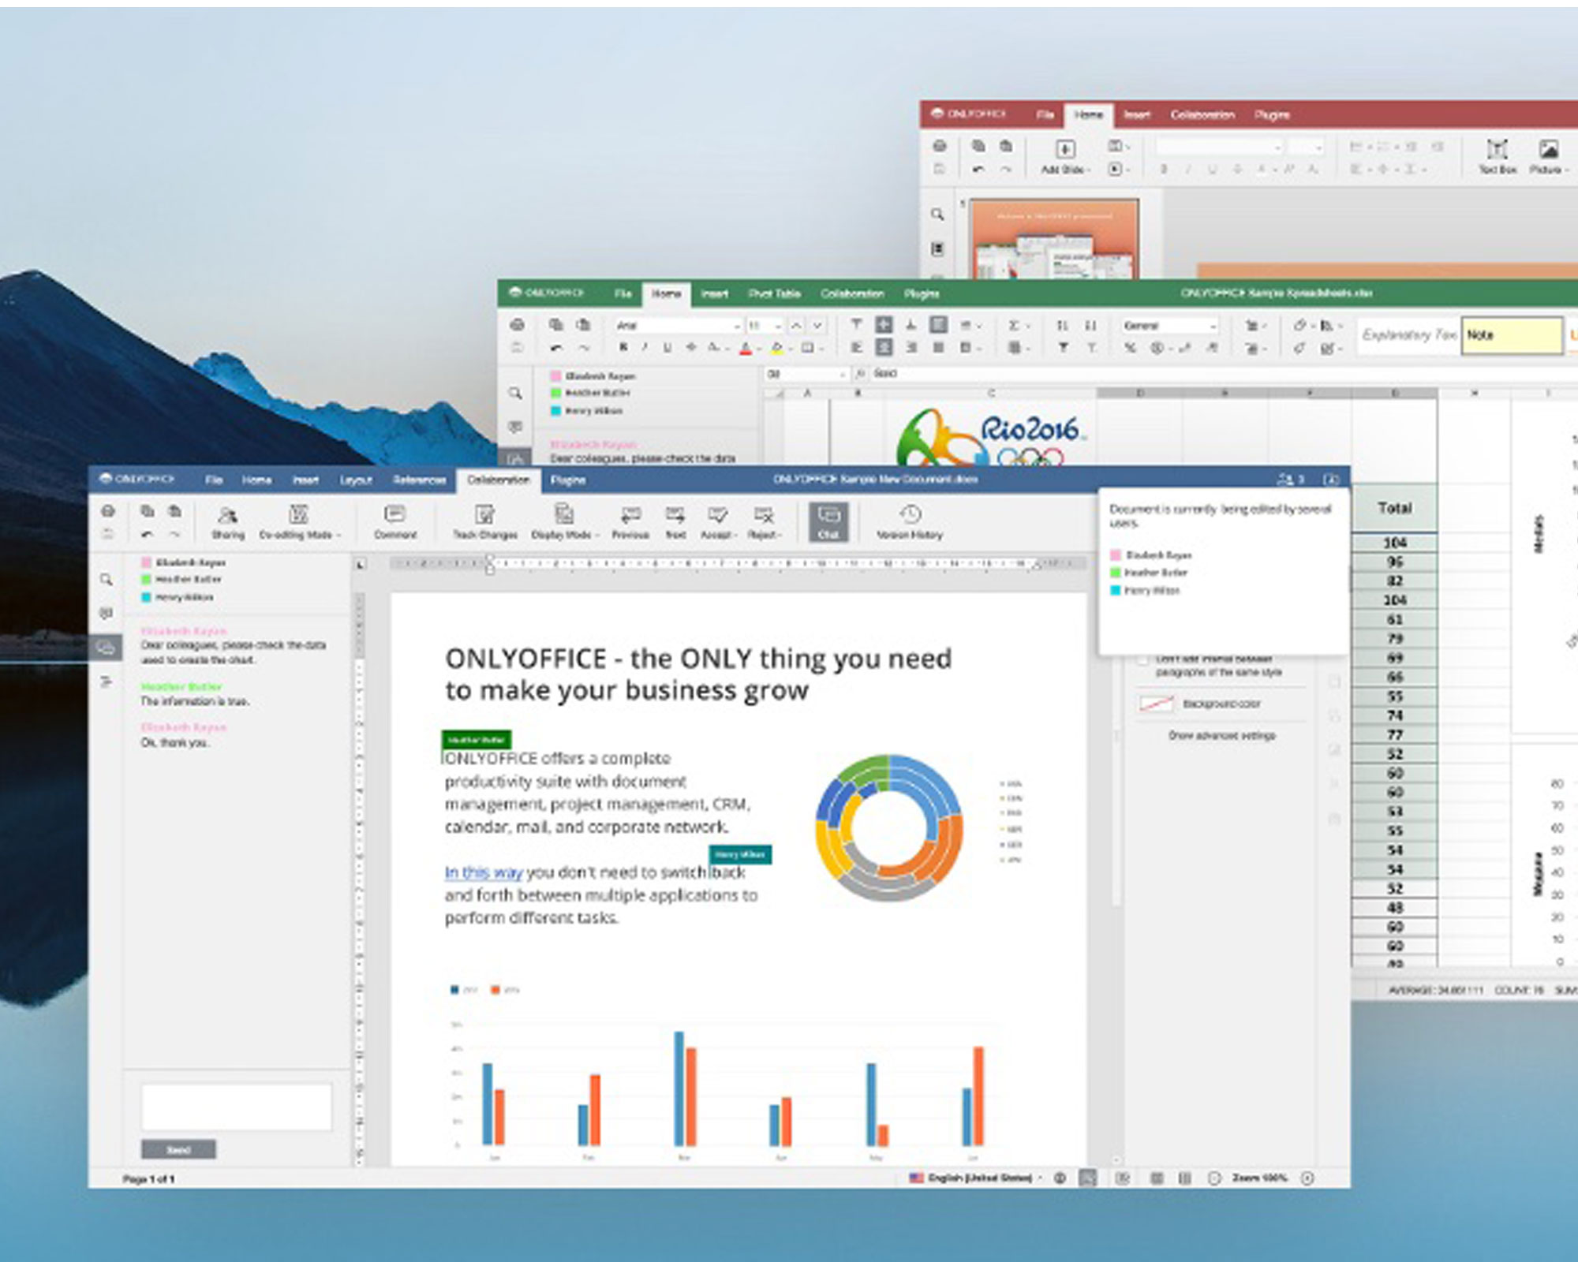
Task: Switch to Layout tab in document window
Action: (x=355, y=480)
